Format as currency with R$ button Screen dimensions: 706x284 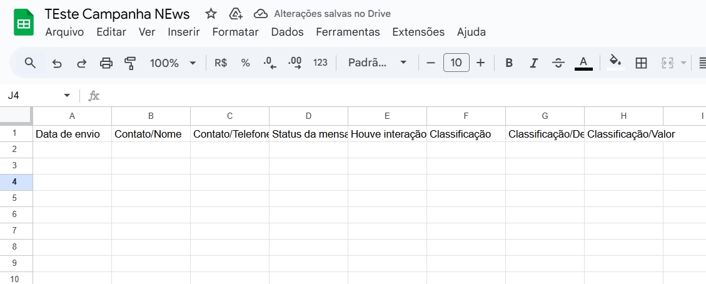pyautogui.click(x=221, y=63)
